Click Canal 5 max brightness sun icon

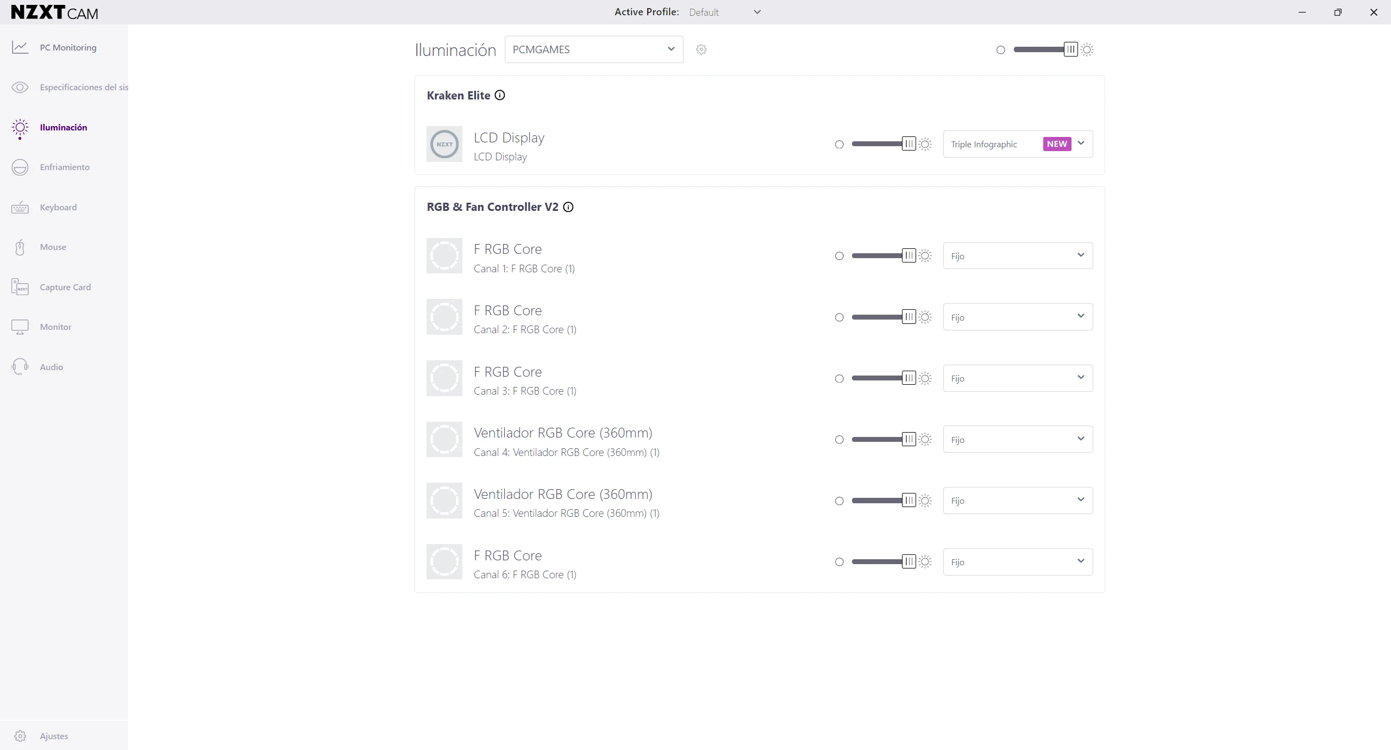[x=925, y=501]
